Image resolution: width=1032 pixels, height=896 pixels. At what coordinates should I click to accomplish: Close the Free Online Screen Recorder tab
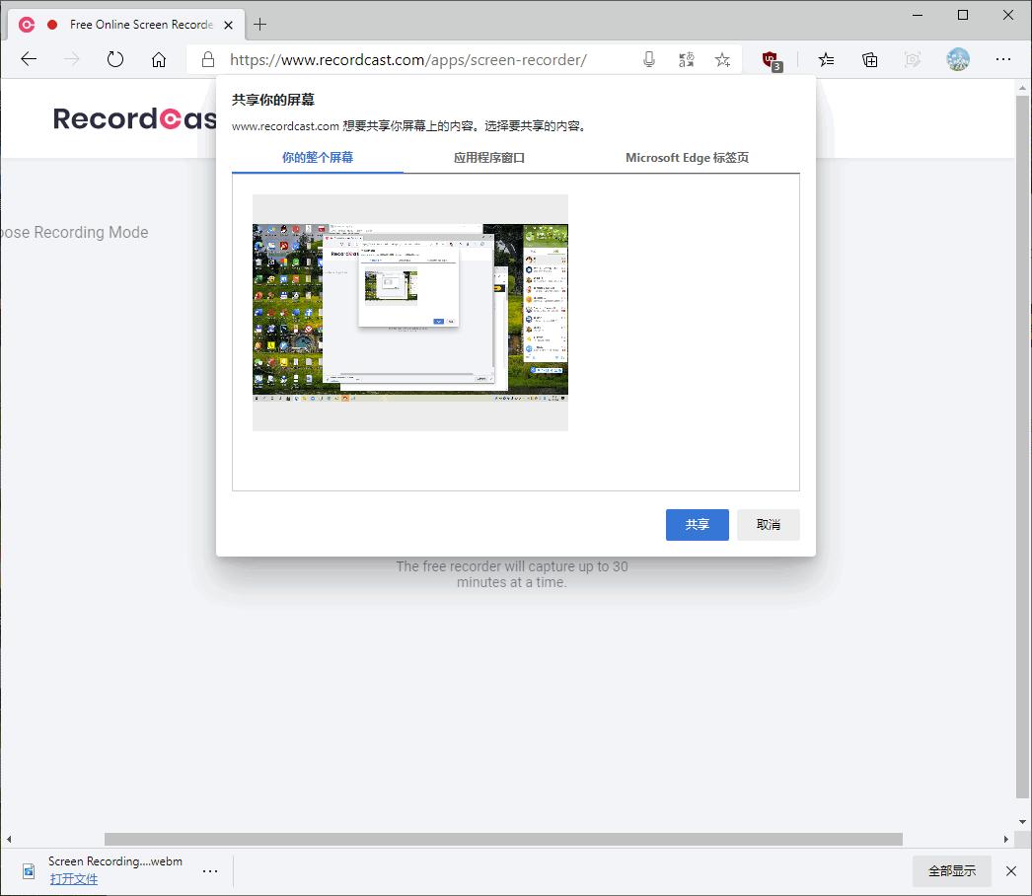tap(228, 25)
